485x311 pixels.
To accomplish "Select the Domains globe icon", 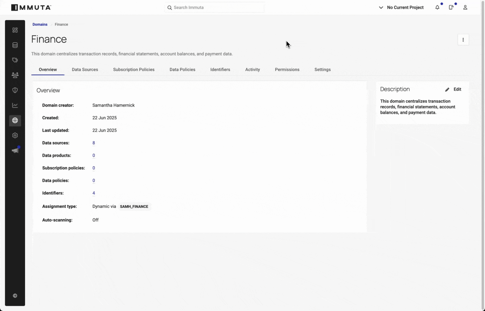I will (x=15, y=120).
